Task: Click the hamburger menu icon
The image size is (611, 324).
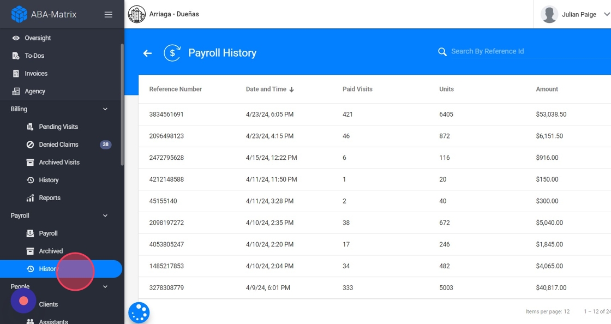Action: (x=109, y=15)
